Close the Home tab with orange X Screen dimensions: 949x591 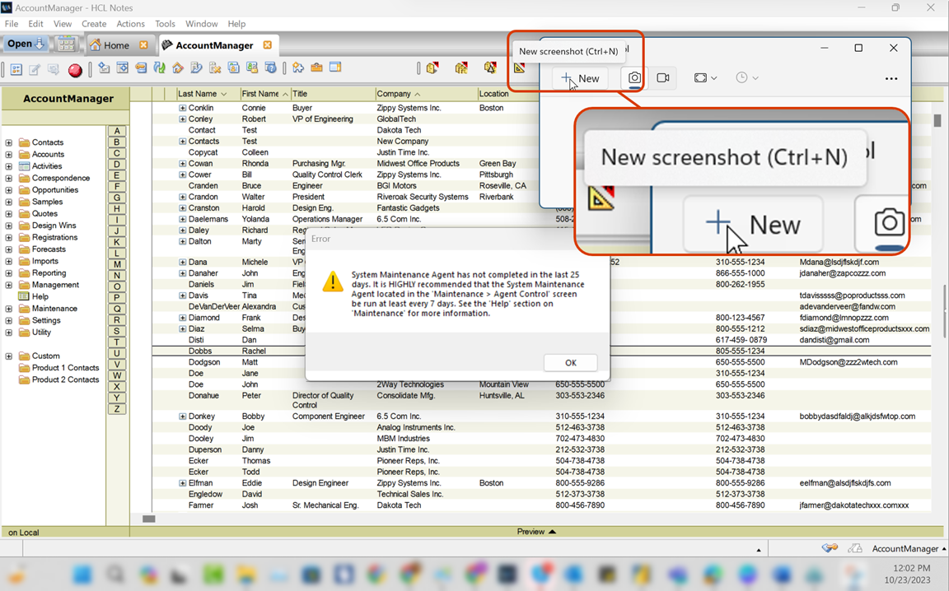click(143, 44)
